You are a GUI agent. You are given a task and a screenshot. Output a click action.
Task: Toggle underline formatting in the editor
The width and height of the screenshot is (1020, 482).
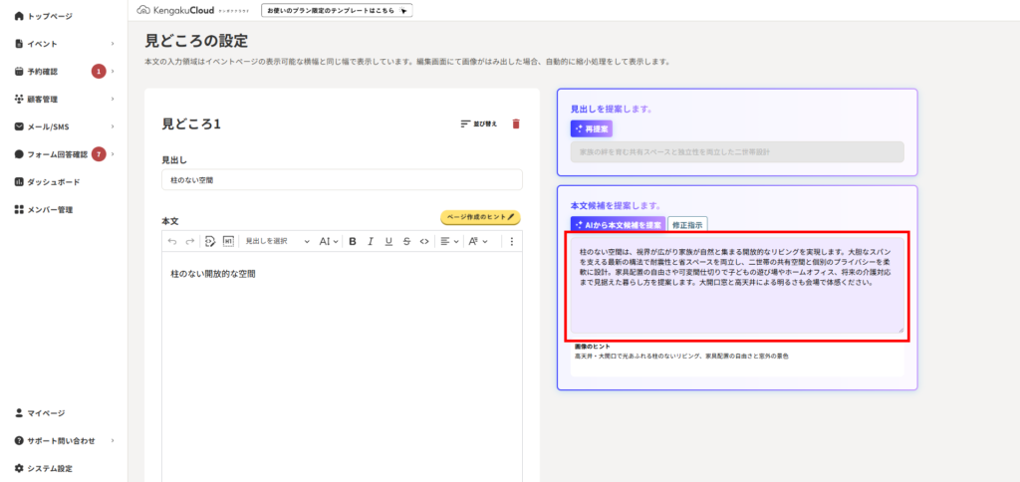pos(388,241)
